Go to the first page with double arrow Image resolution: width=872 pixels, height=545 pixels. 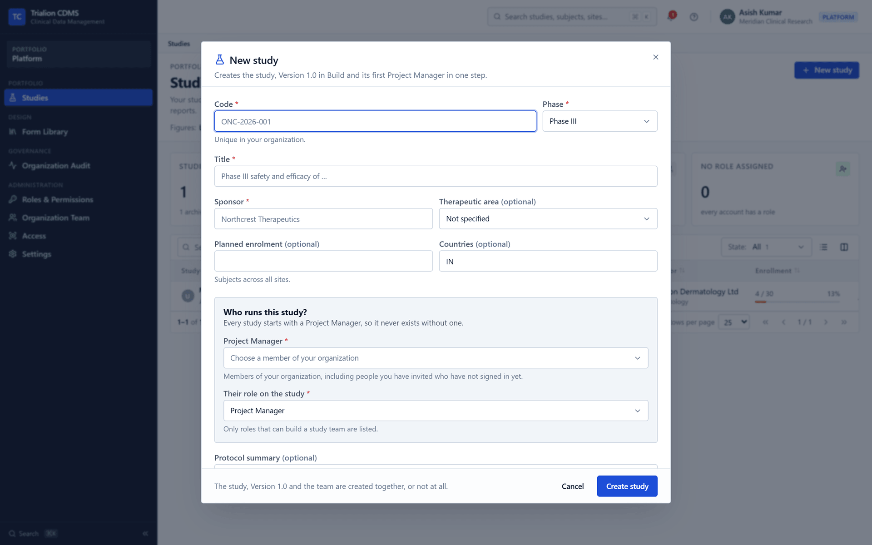(765, 322)
